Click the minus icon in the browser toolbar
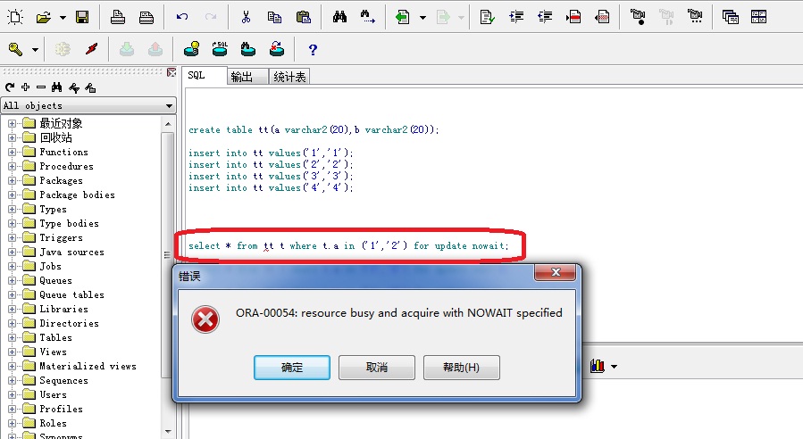This screenshot has width=803, height=439. [x=41, y=87]
